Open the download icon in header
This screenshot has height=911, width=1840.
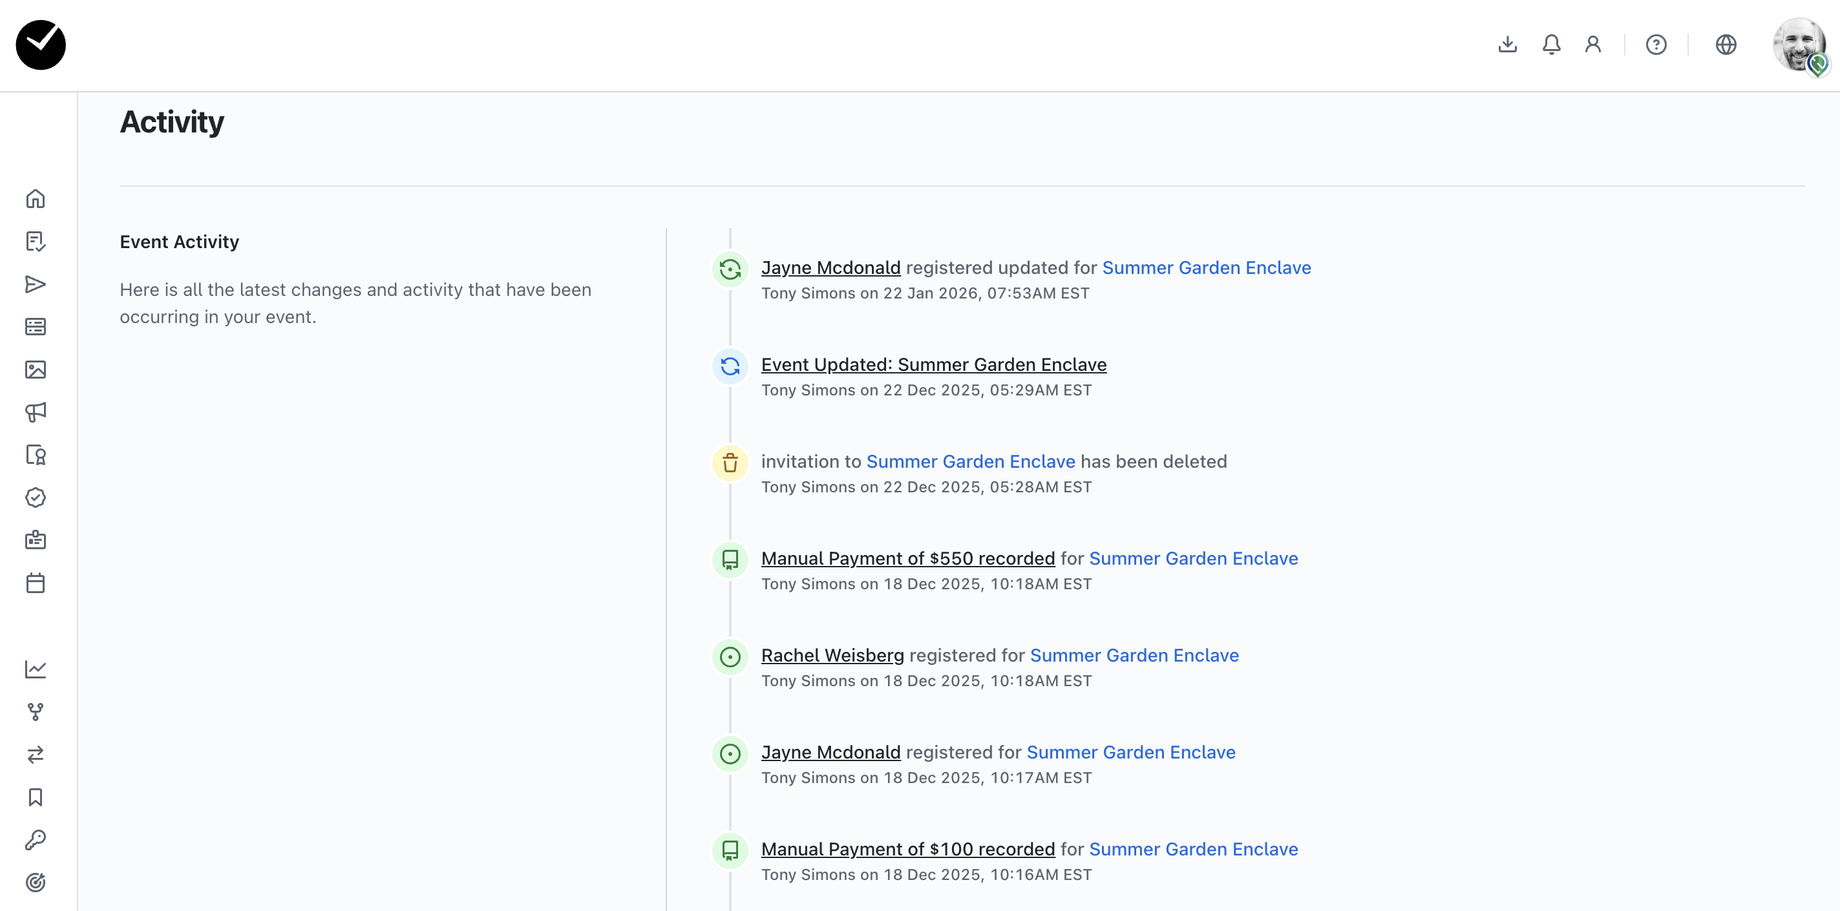tap(1507, 45)
